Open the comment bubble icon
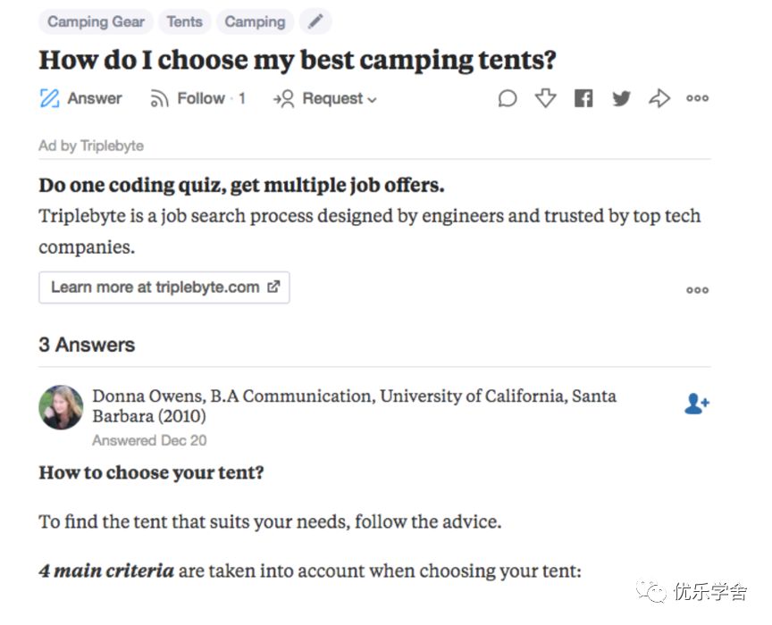Image resolution: width=772 pixels, height=625 pixels. click(508, 99)
